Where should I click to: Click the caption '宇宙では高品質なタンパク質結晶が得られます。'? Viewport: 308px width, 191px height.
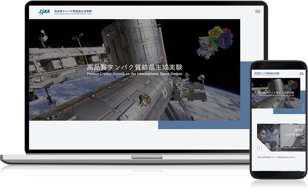tap(276, 158)
